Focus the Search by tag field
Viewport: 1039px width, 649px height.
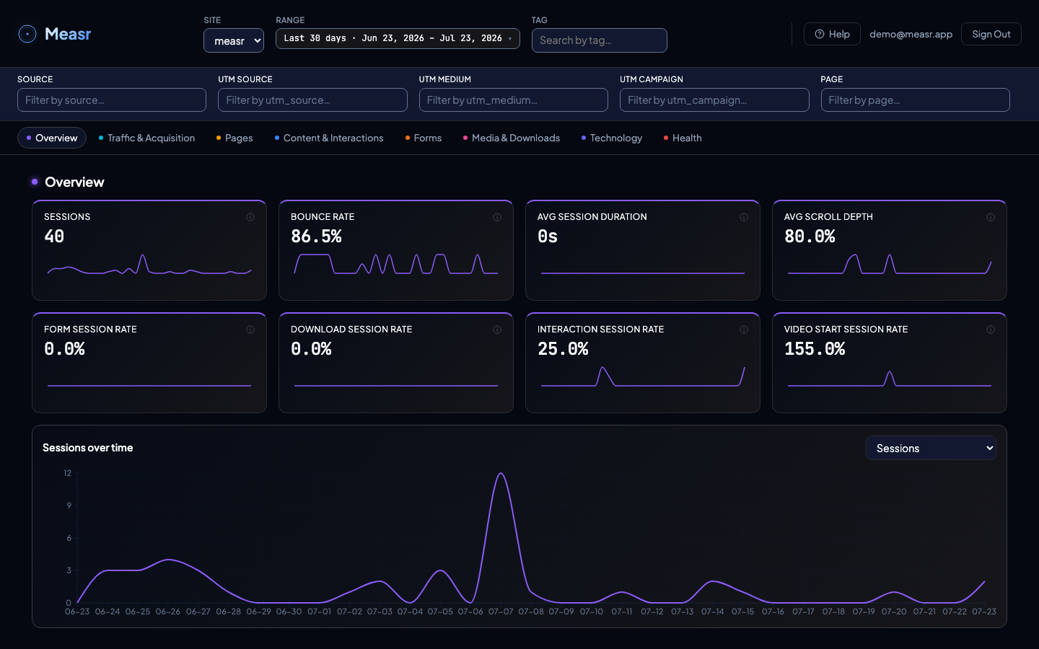[600, 40]
